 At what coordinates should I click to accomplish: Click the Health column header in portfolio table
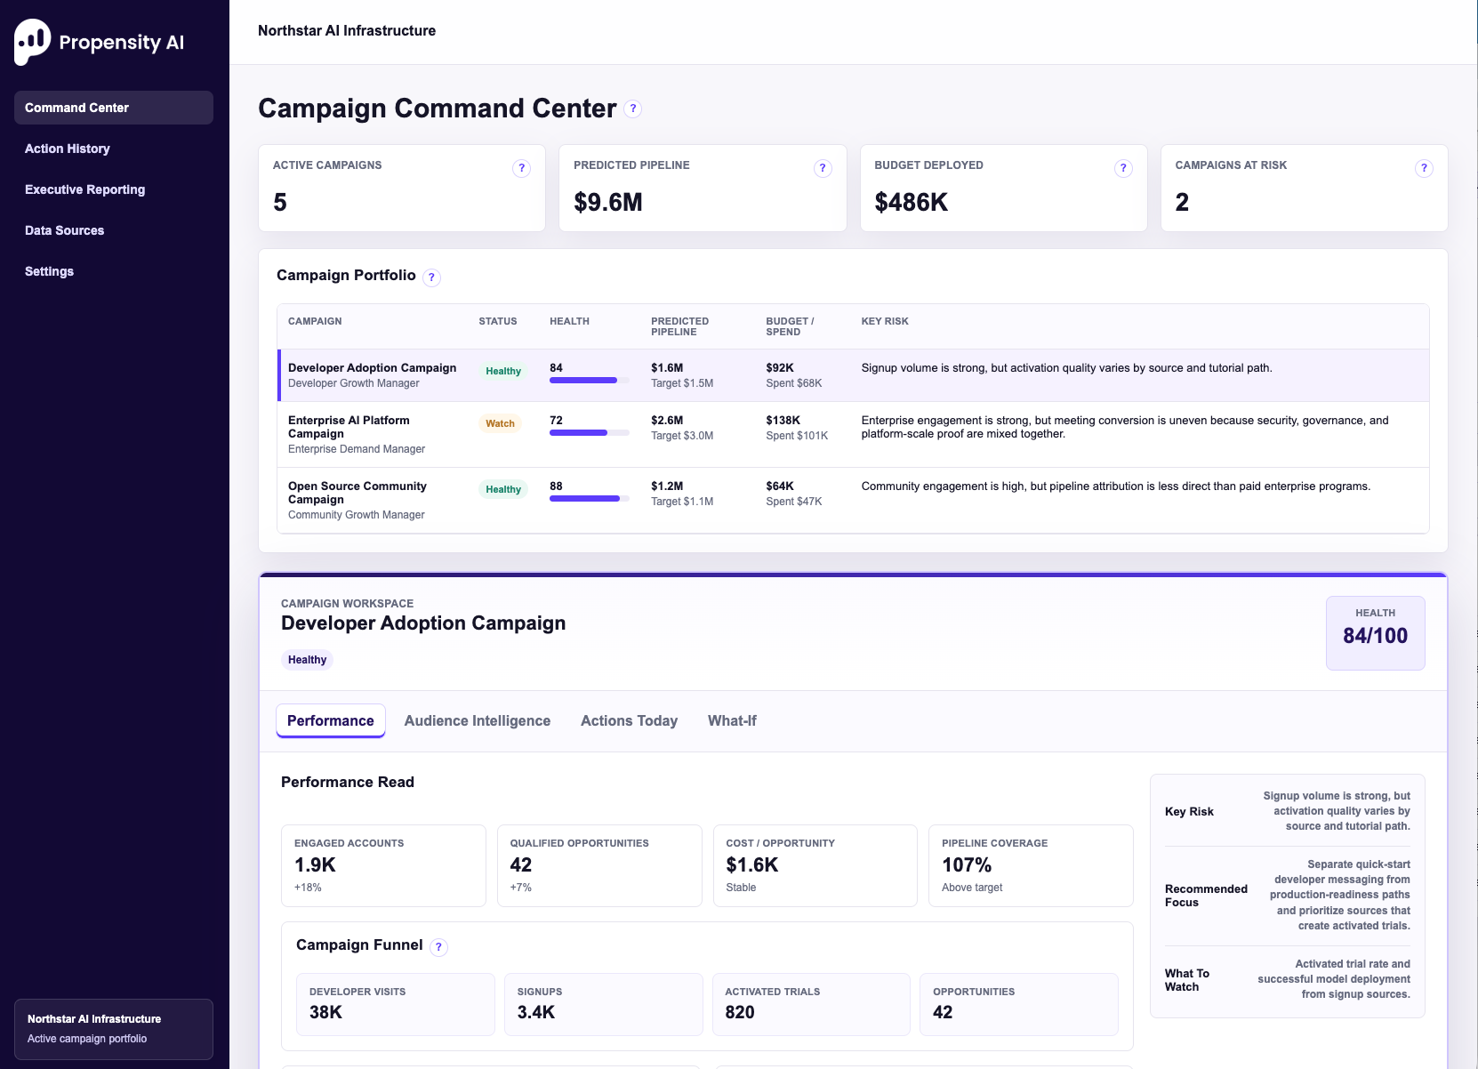pyautogui.click(x=569, y=321)
